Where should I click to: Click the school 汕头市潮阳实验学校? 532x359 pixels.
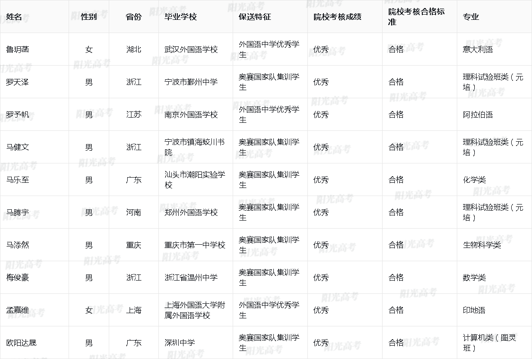pos(195,179)
